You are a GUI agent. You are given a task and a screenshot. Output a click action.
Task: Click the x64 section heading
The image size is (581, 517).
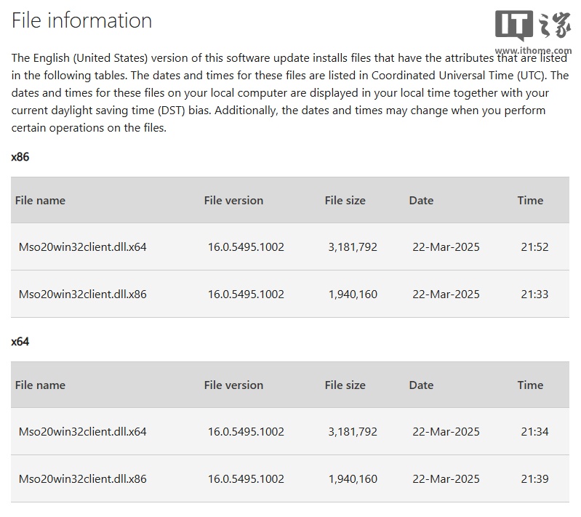[x=20, y=341]
